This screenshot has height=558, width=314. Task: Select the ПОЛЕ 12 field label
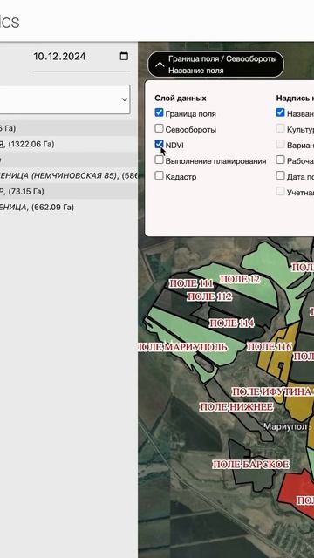(240, 279)
